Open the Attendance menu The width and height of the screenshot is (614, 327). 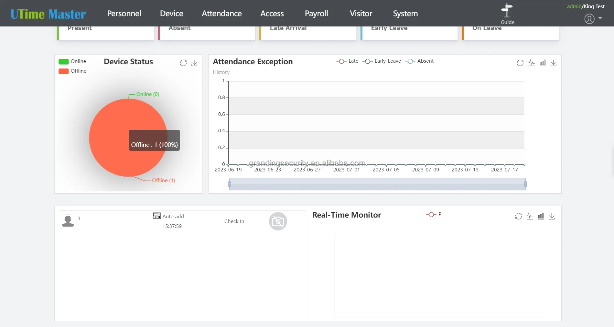point(221,14)
